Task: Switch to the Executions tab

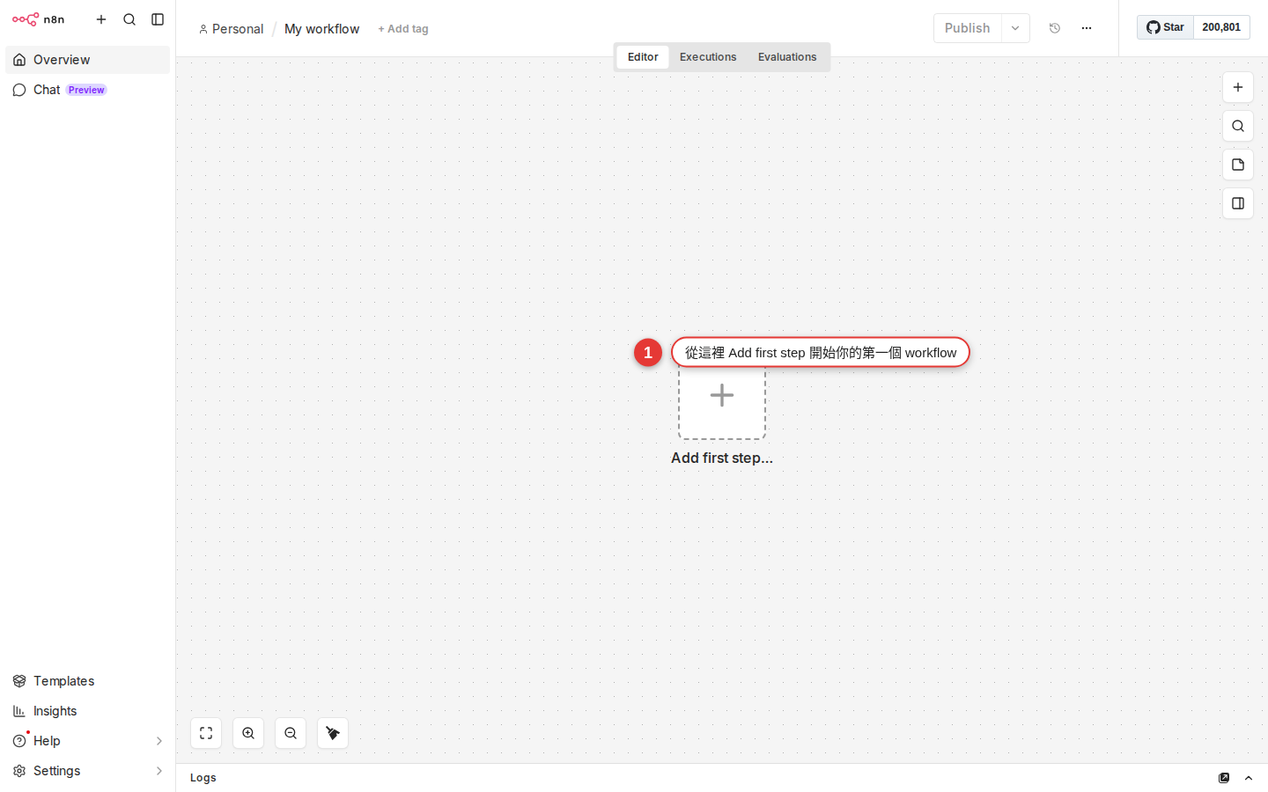Action: pos(708,57)
